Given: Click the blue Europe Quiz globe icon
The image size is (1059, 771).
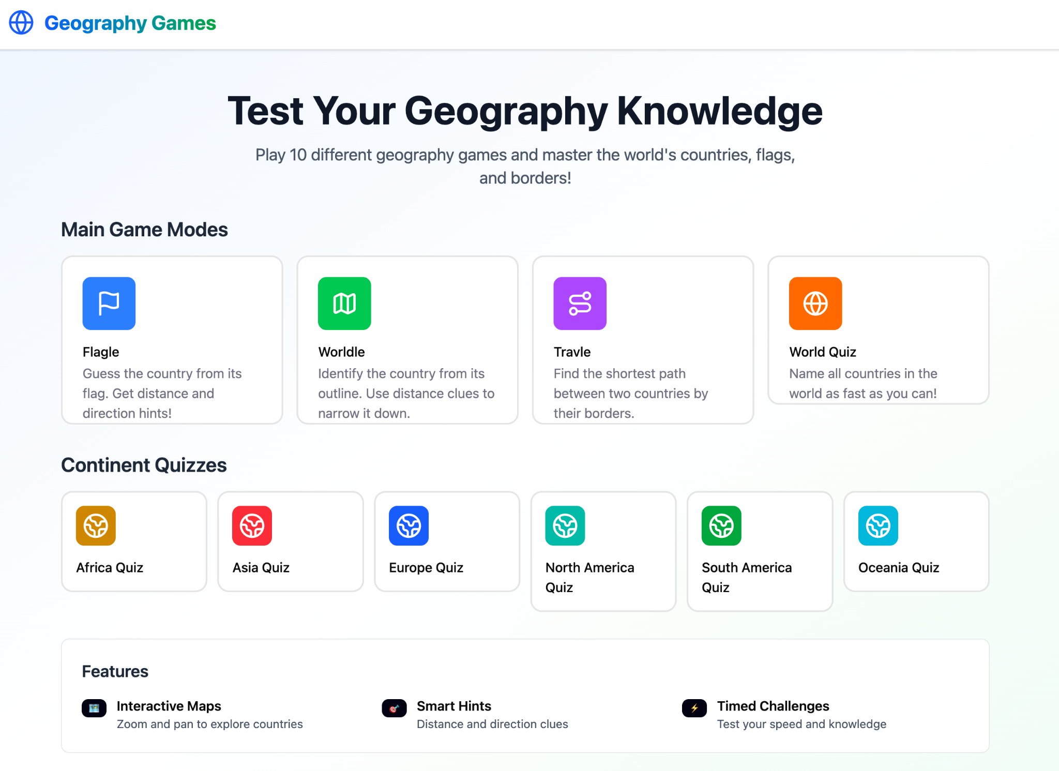Looking at the screenshot, I should (x=409, y=526).
